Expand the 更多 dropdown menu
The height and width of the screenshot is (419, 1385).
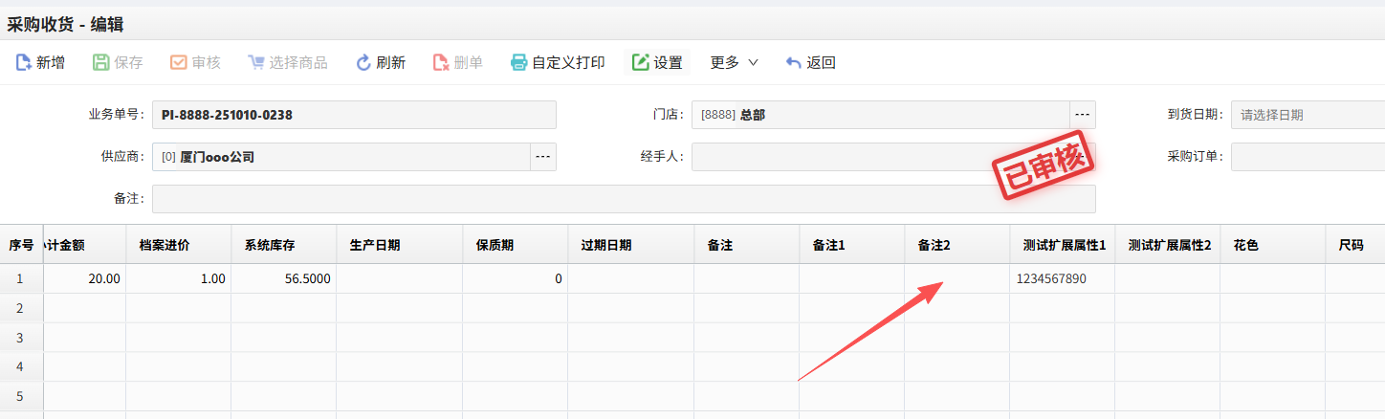pos(734,63)
